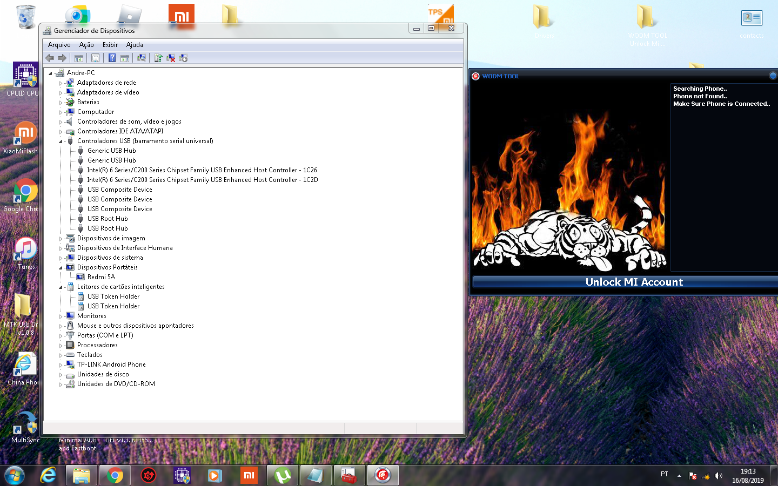The width and height of the screenshot is (778, 486).
Task: Select the Teclados category
Action: (90, 355)
